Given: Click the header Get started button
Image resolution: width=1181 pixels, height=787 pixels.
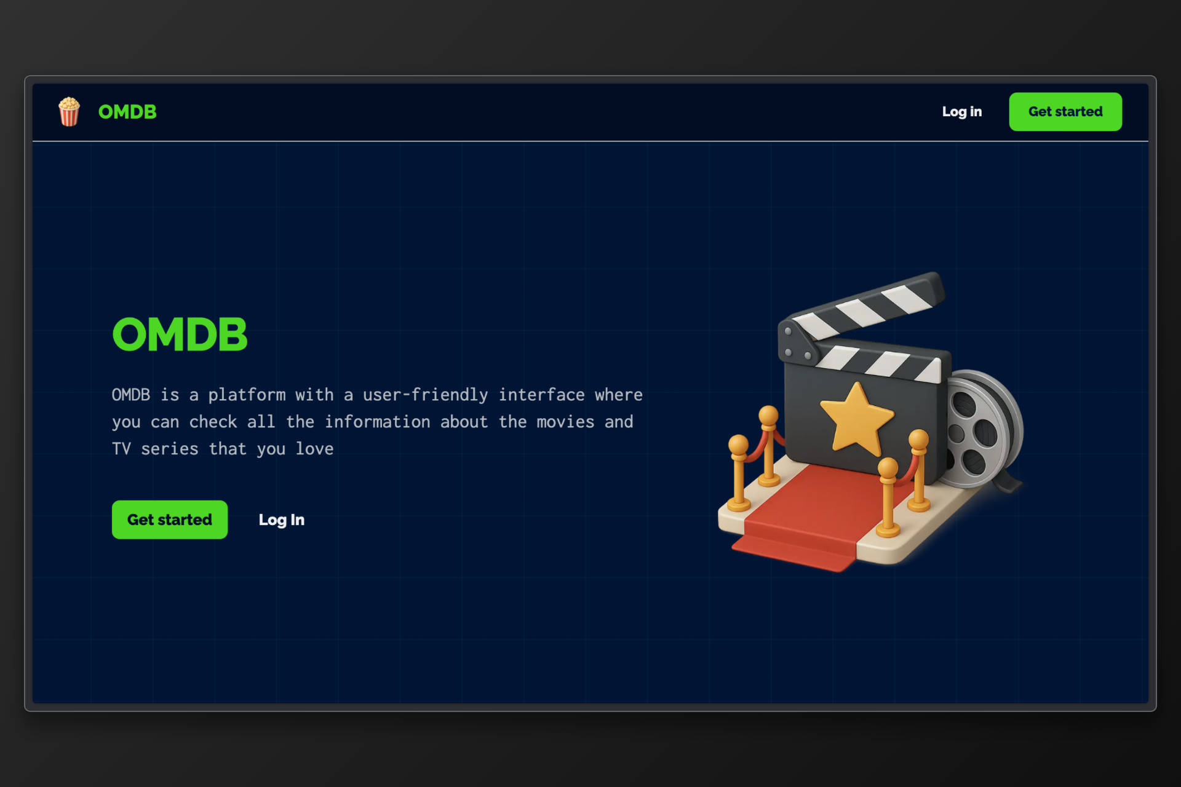Looking at the screenshot, I should pos(1065,112).
